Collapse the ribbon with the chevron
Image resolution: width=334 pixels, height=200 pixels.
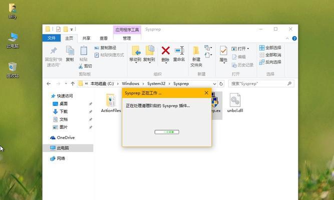(x=287, y=38)
